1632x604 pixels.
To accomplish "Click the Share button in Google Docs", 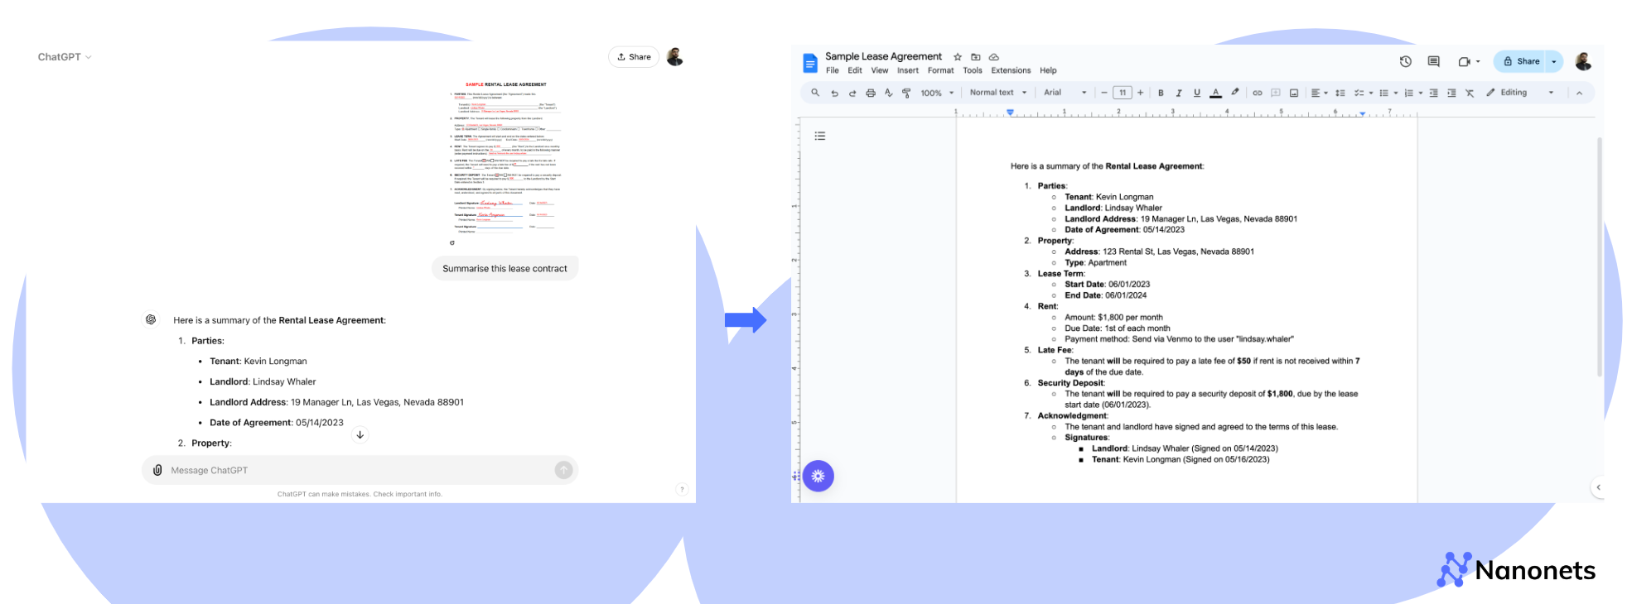I will click(x=1521, y=61).
